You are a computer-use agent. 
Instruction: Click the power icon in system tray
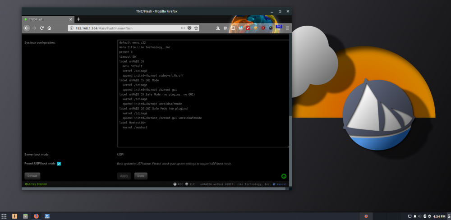pyautogui.click(x=429, y=216)
